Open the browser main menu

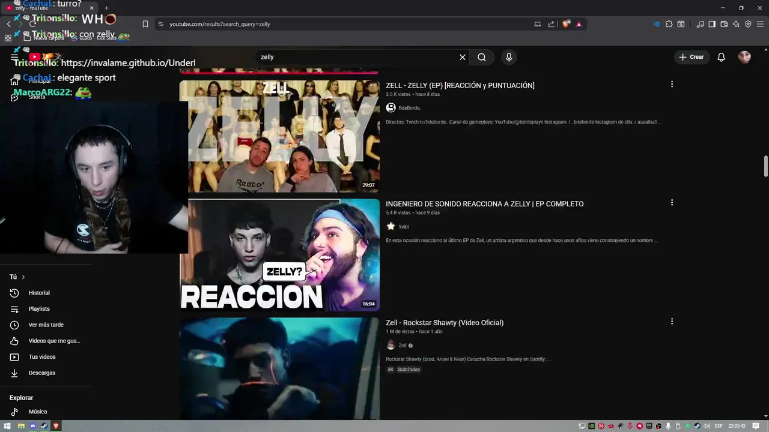[761, 24]
